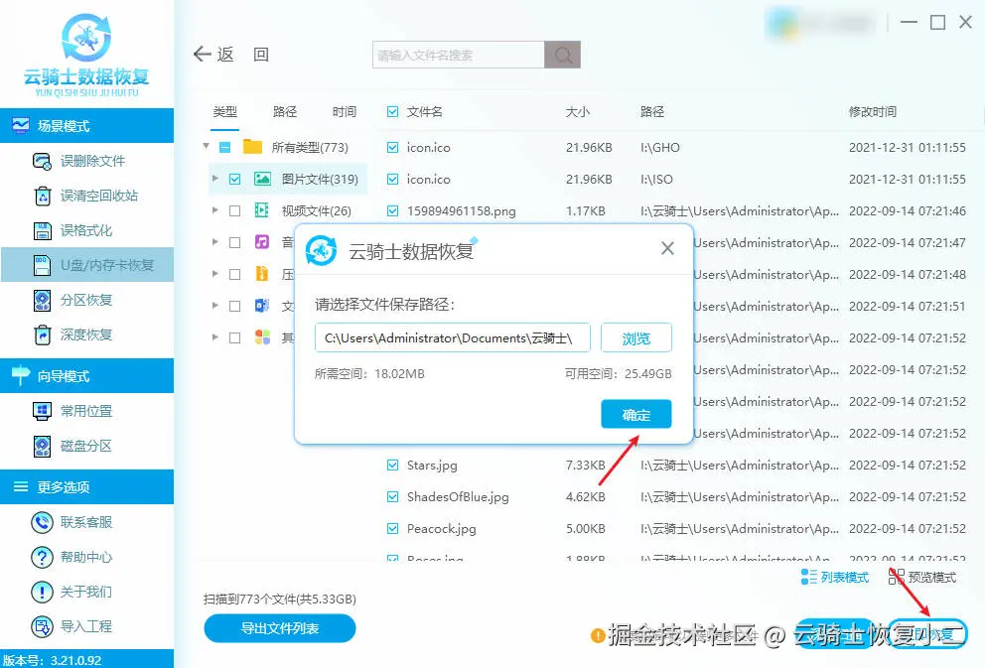
Task: Uncheck icon.ico in I:\ISO row
Action: click(392, 180)
